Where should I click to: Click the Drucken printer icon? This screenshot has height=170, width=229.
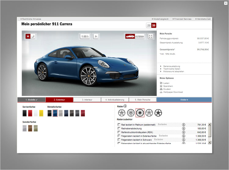tap(161, 89)
